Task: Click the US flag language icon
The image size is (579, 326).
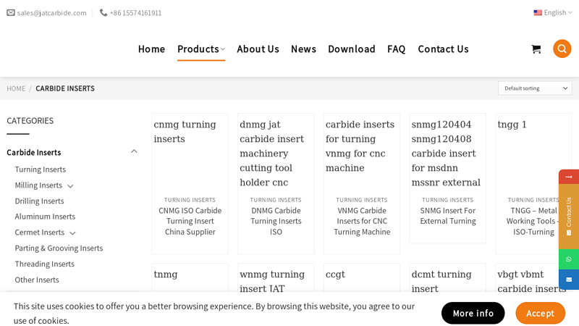Action: [538, 12]
